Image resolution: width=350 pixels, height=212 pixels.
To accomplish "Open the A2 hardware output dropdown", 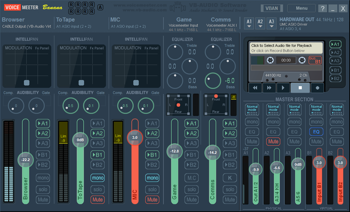I will point(260,24).
